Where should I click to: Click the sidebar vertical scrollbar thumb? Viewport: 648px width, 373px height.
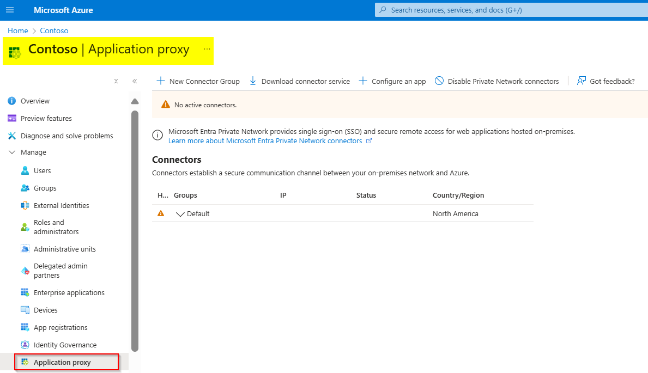click(x=135, y=231)
